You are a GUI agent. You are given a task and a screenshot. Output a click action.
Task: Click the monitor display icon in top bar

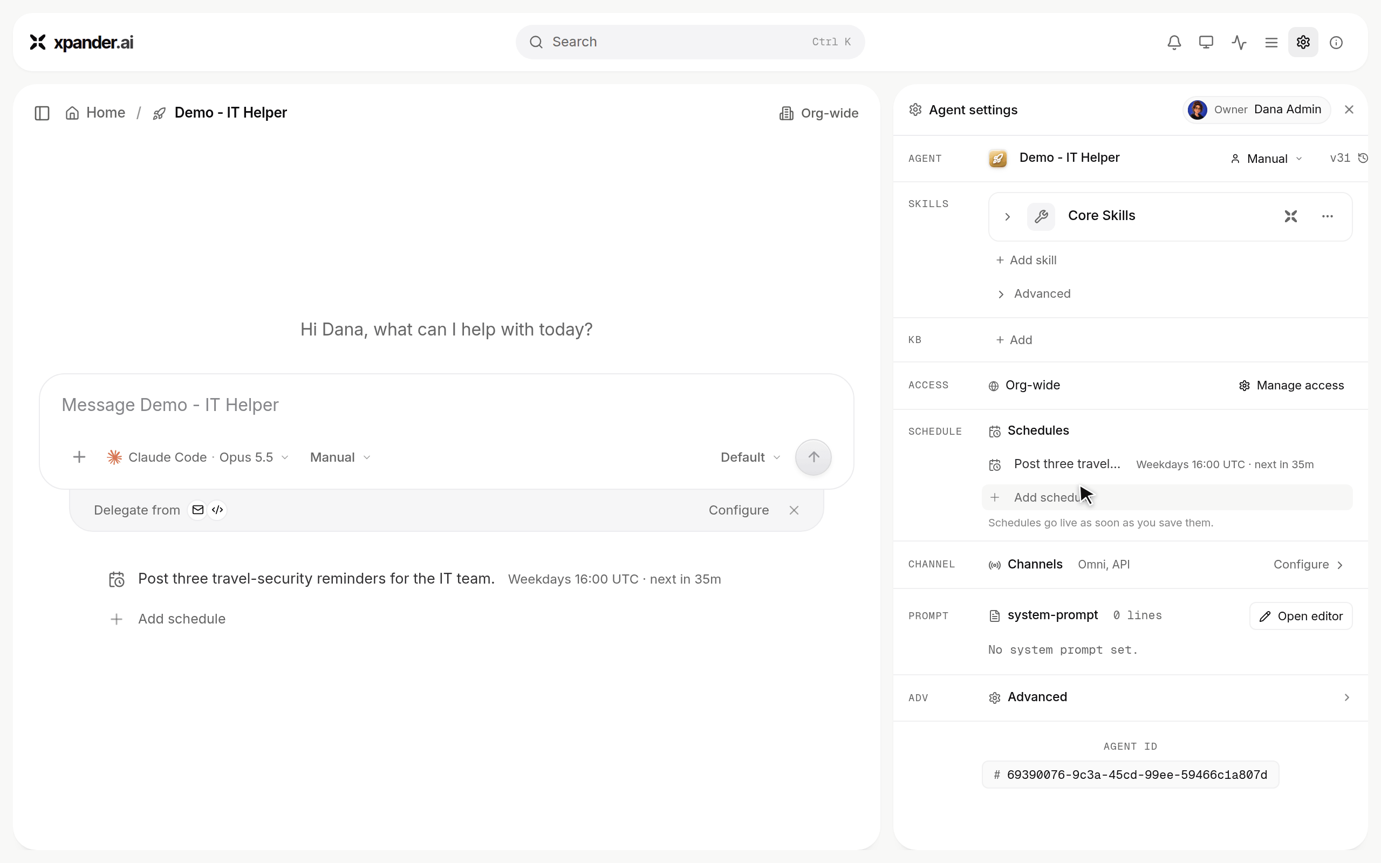click(1206, 42)
